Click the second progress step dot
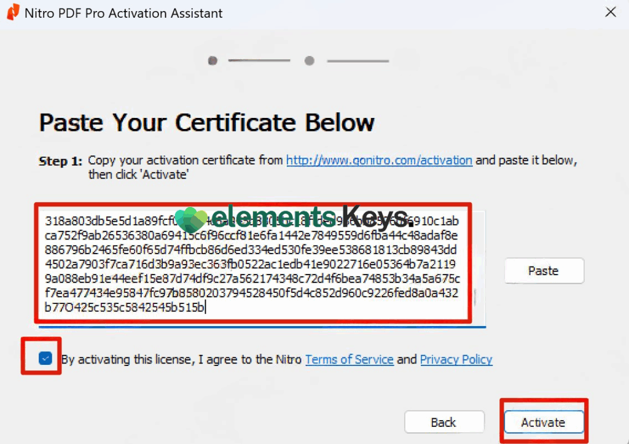The height and width of the screenshot is (444, 629). pos(309,61)
